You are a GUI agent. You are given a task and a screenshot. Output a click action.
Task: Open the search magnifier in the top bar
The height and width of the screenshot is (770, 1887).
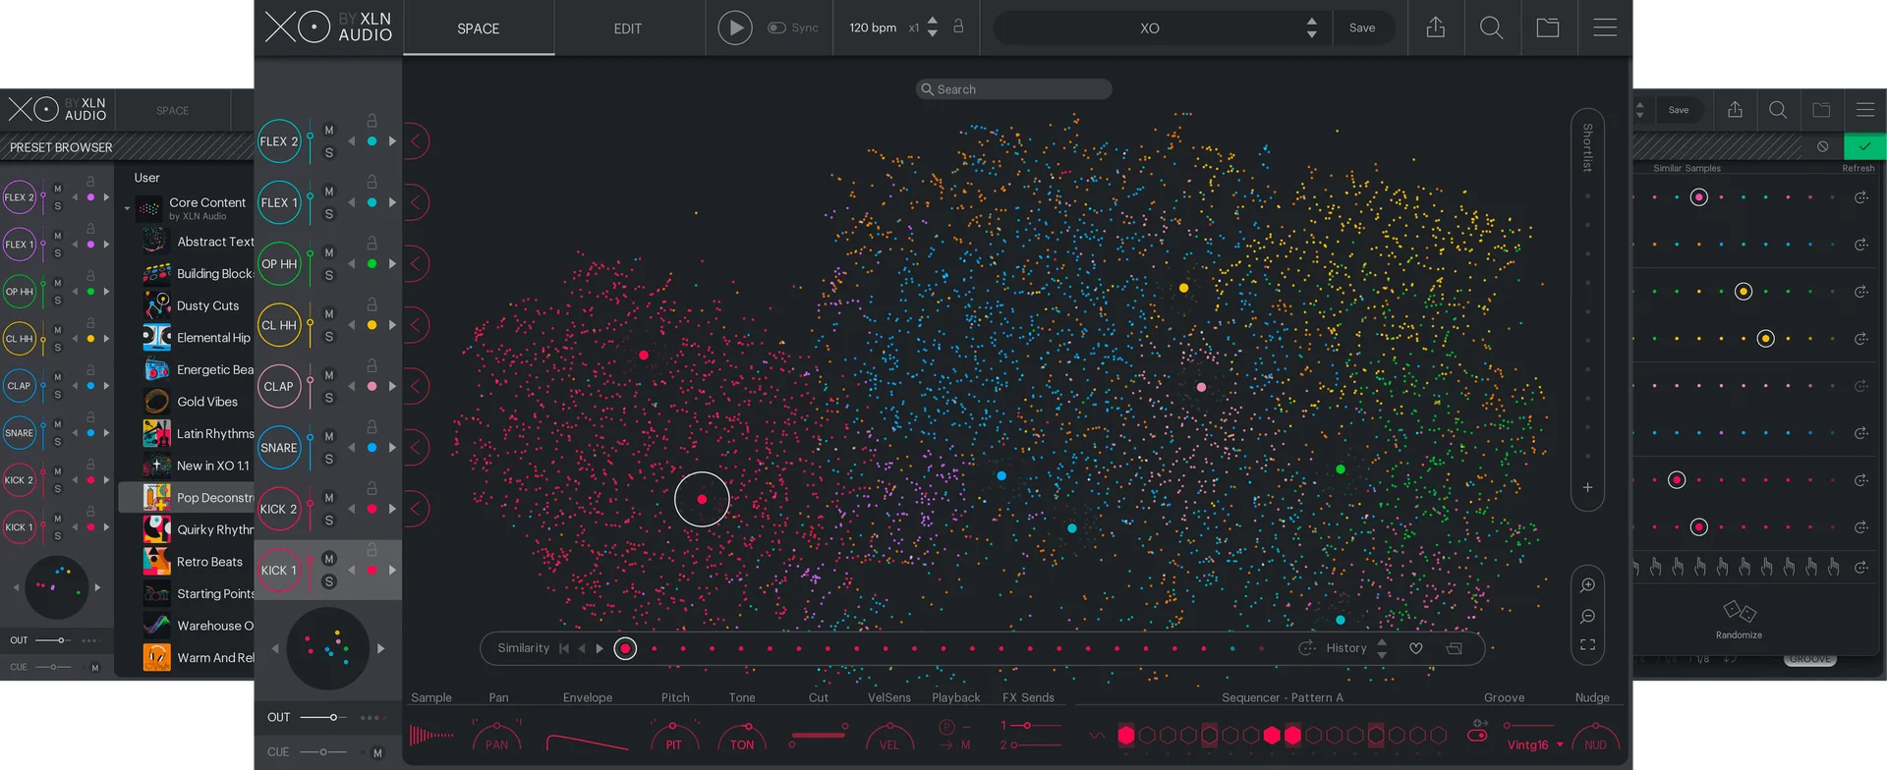(1491, 27)
